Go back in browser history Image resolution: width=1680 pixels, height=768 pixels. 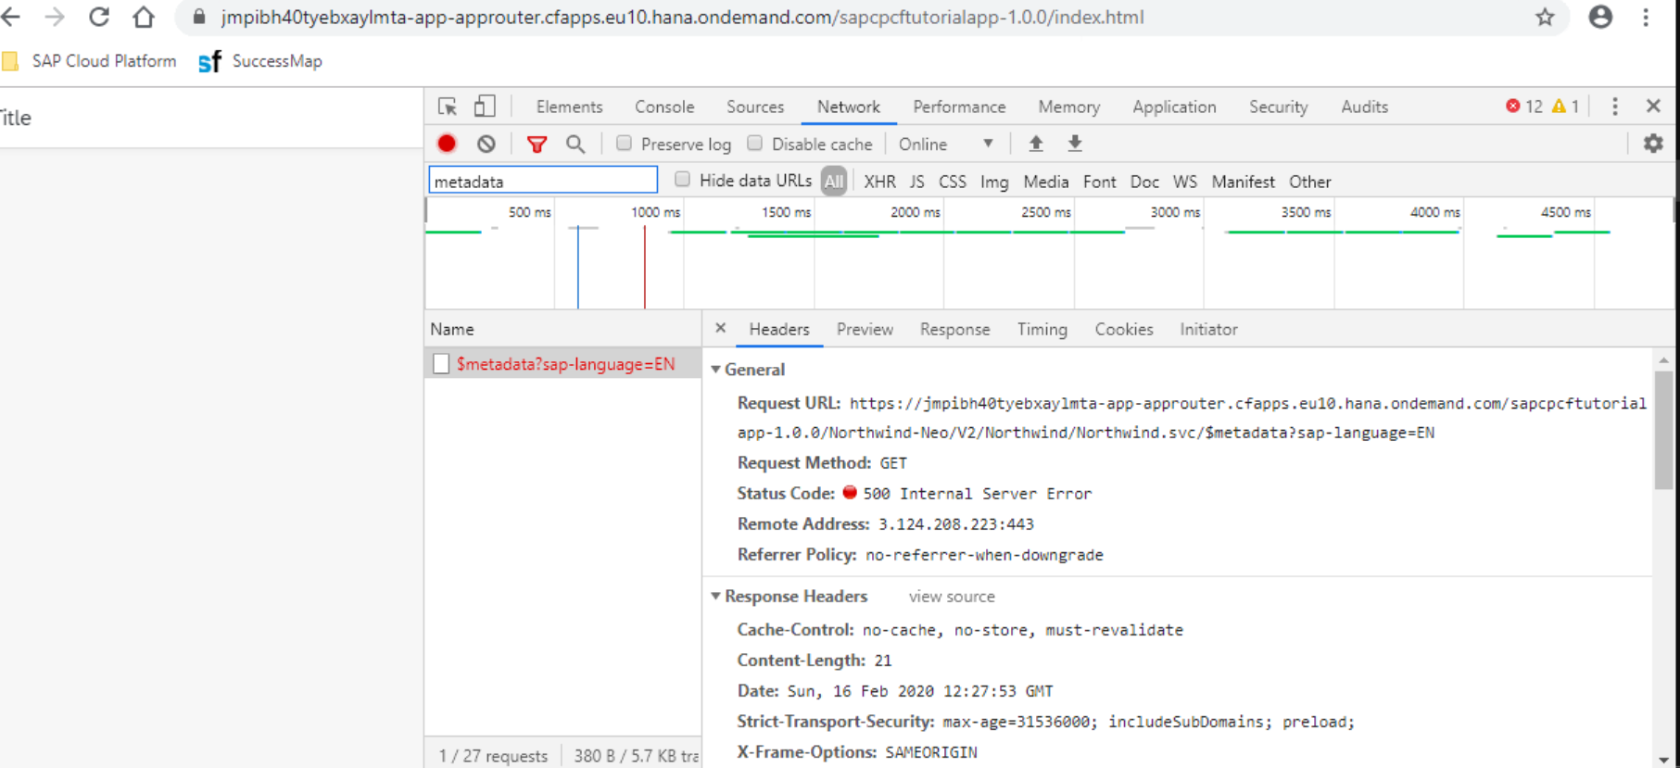coord(11,17)
